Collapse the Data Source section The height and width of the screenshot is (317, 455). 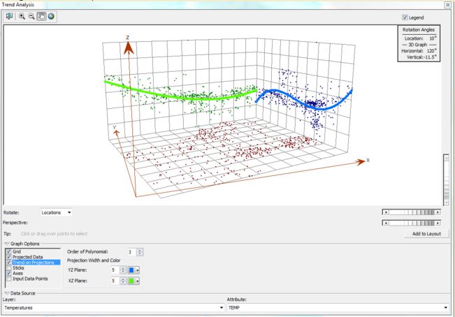[x=6, y=293]
